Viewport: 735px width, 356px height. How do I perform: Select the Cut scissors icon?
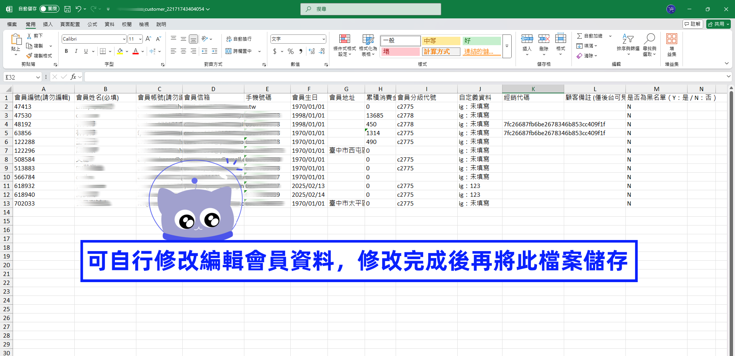coord(29,36)
